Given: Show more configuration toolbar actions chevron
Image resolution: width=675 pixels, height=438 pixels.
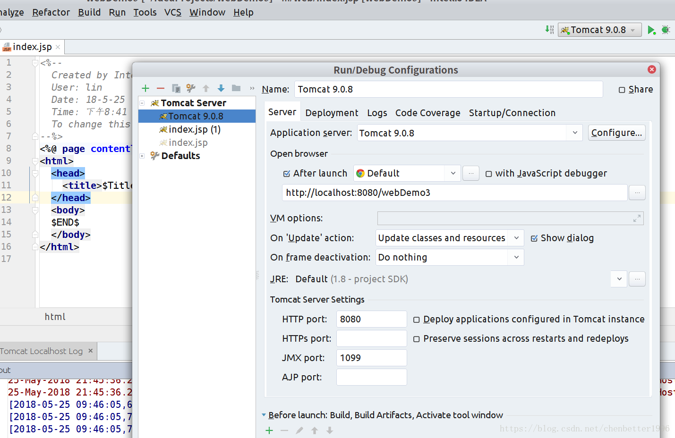Looking at the screenshot, I should pos(252,88).
